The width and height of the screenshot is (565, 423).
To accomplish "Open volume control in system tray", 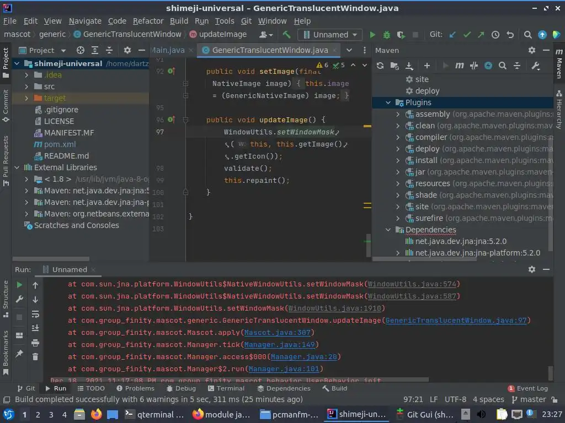I will pos(481,414).
